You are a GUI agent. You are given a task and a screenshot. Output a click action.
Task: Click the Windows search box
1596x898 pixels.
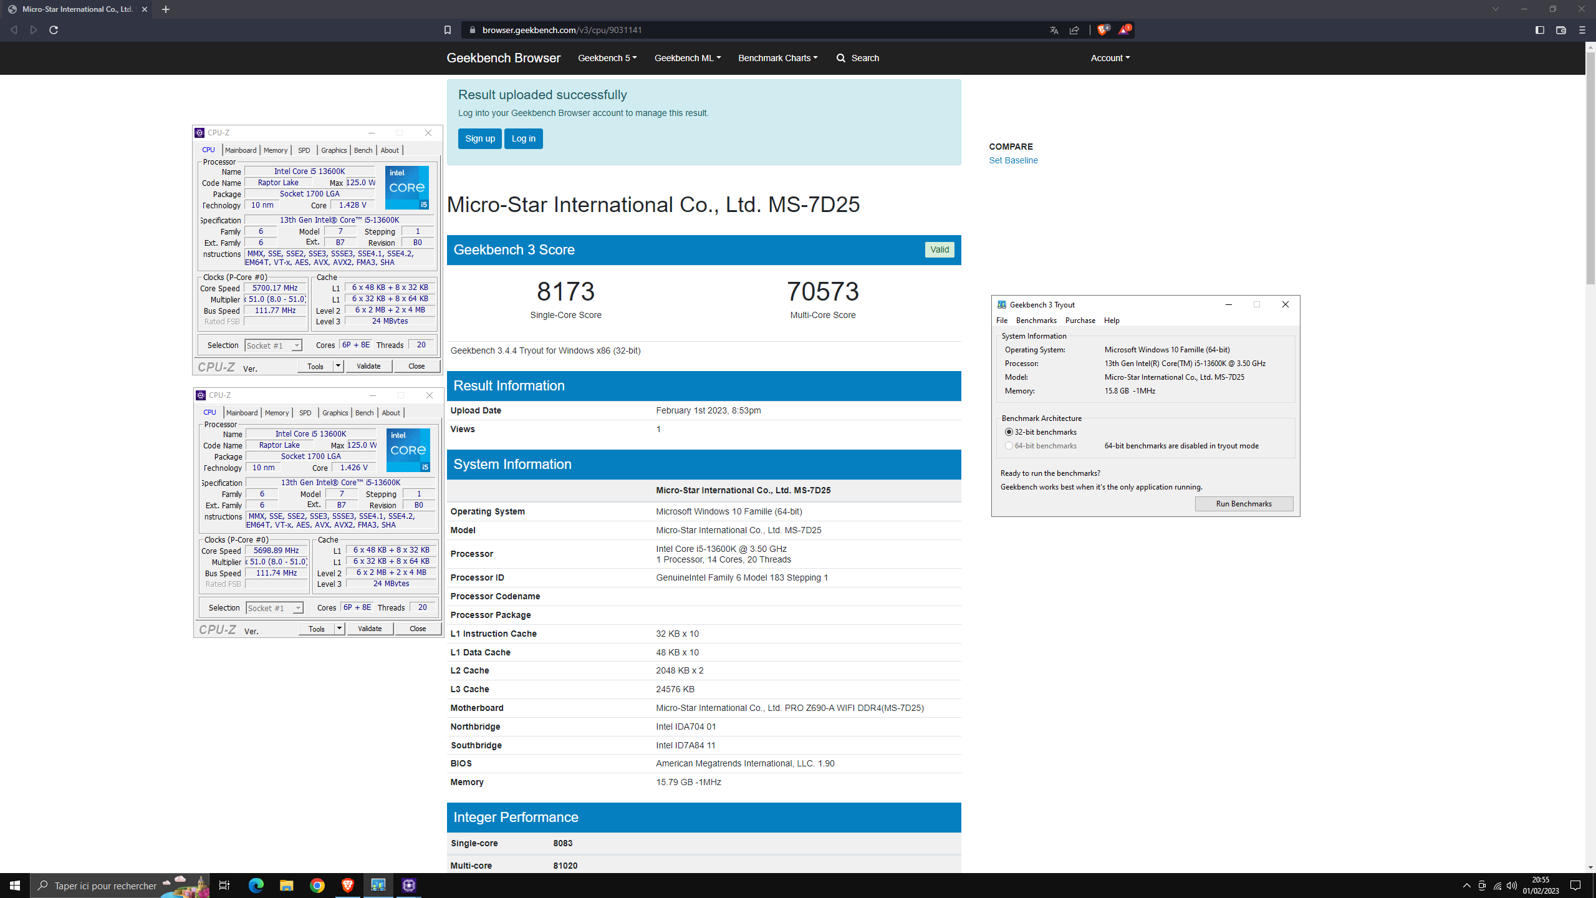[120, 886]
